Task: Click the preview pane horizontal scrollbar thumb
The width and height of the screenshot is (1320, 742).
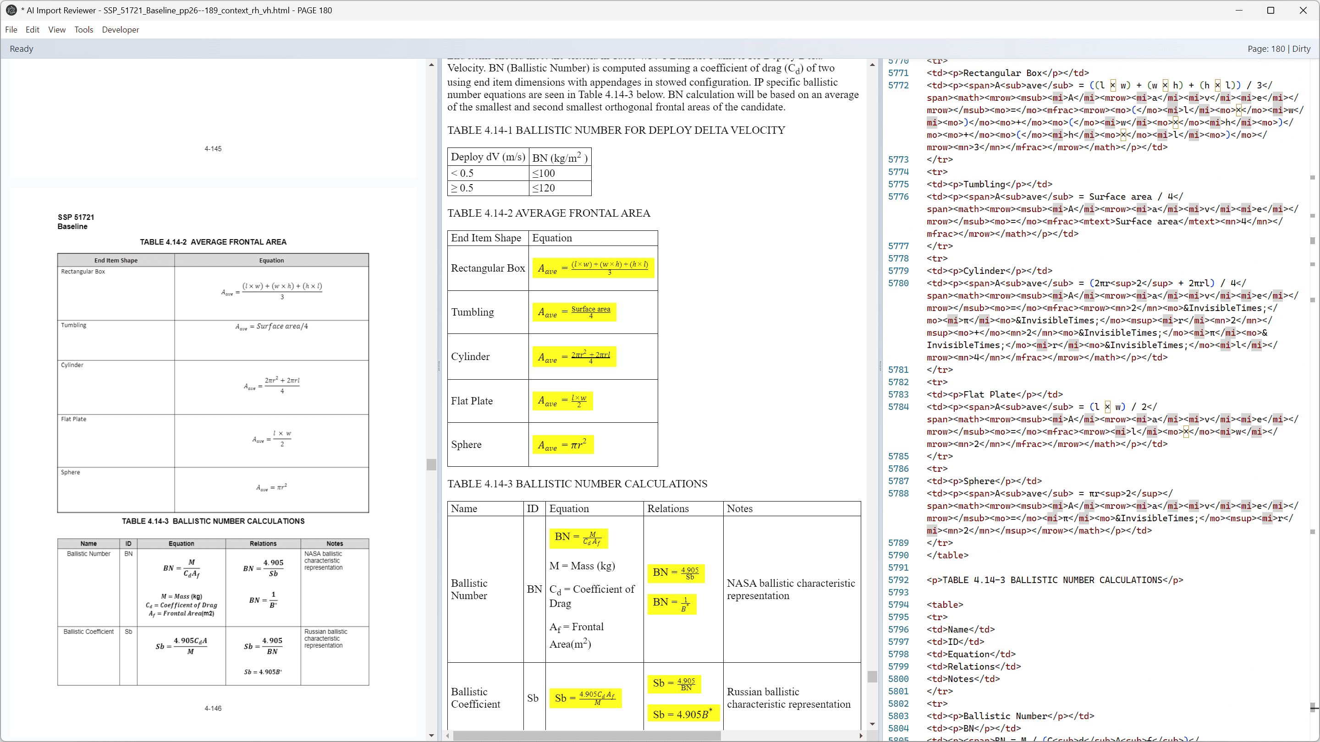Action: pos(587,736)
